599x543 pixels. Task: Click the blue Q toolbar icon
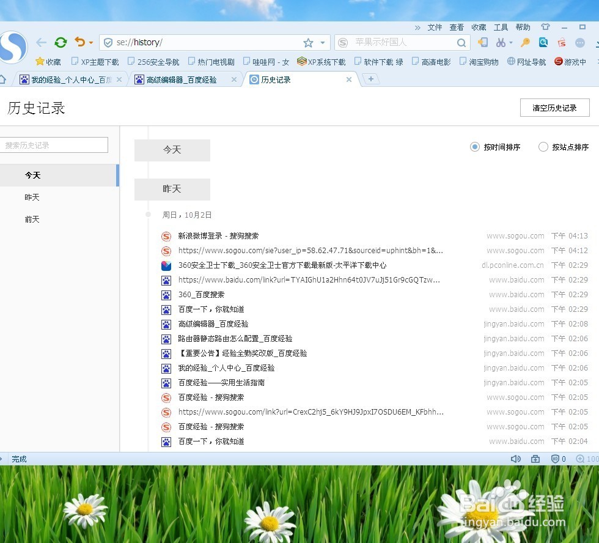click(543, 42)
